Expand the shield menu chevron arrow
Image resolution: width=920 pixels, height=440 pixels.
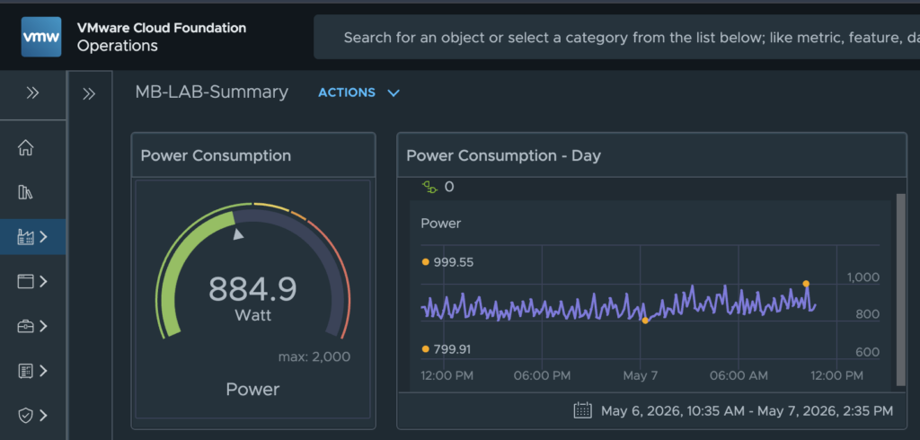point(43,416)
